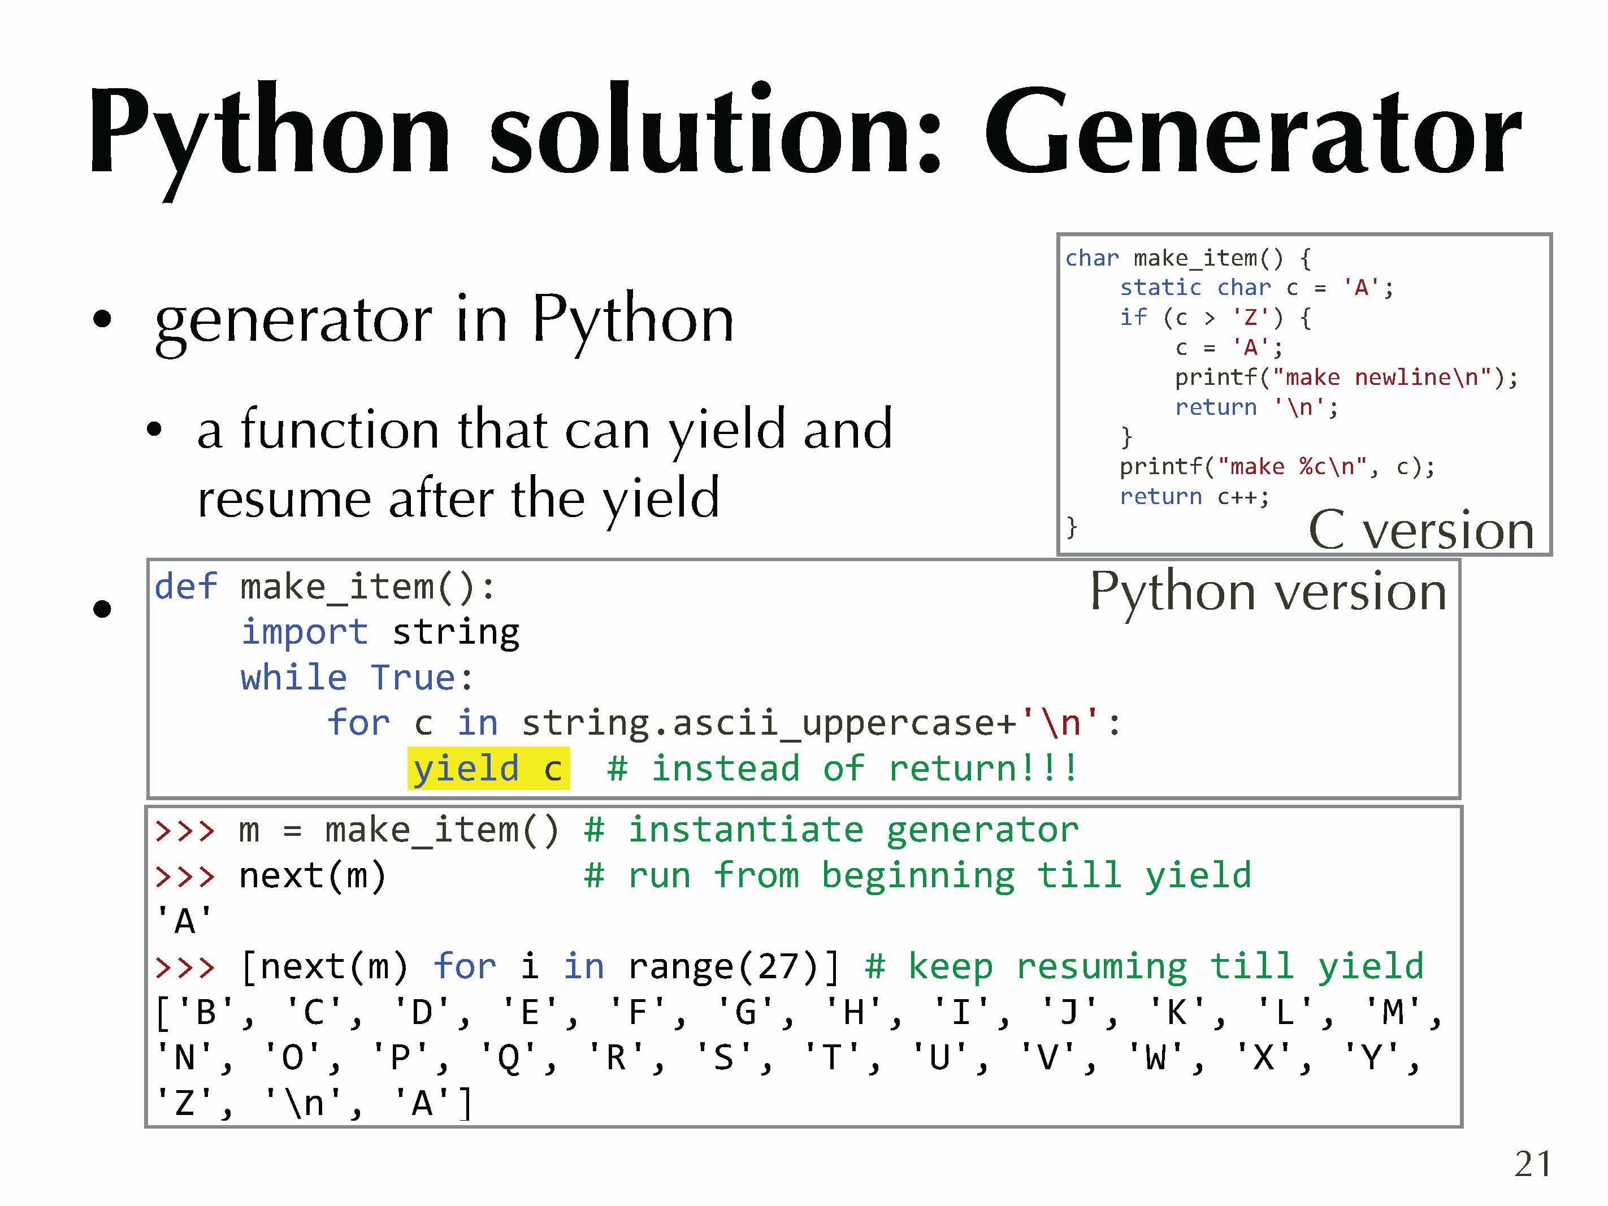Image resolution: width=1608 pixels, height=1206 pixels.
Task: Click the highlighted 'yield c' code
Action: point(488,769)
